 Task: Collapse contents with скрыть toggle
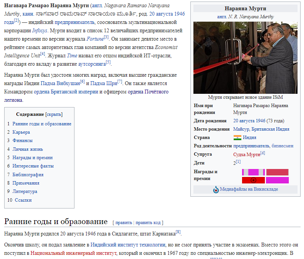pyautogui.click(x=54, y=114)
